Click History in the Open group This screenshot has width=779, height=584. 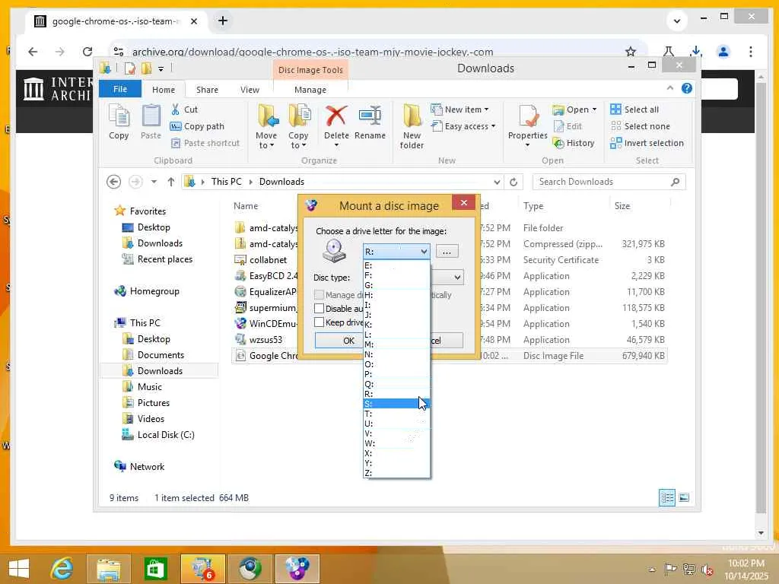click(574, 143)
